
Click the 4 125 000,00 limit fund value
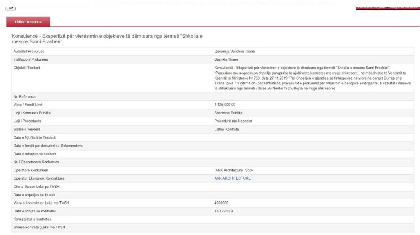click(x=225, y=105)
